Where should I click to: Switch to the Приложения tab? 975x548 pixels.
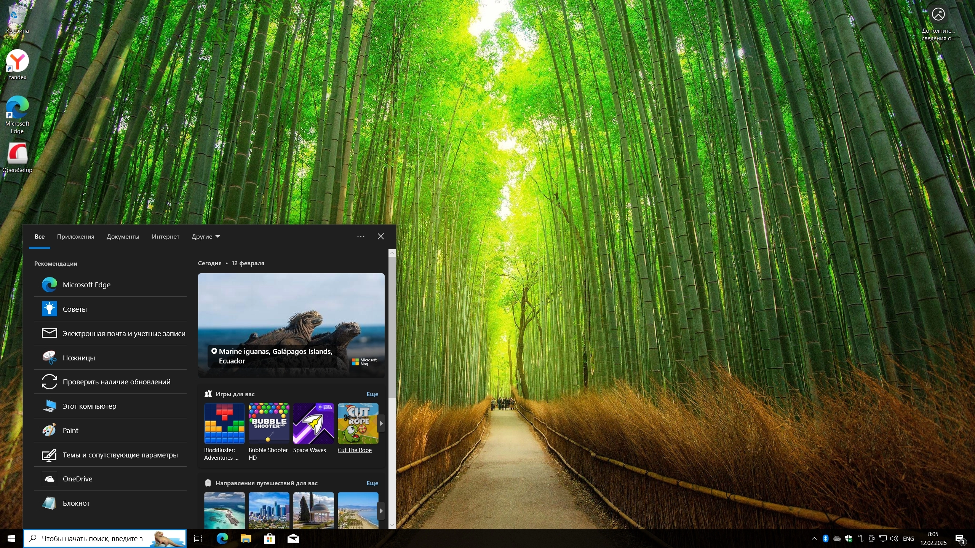tap(75, 236)
